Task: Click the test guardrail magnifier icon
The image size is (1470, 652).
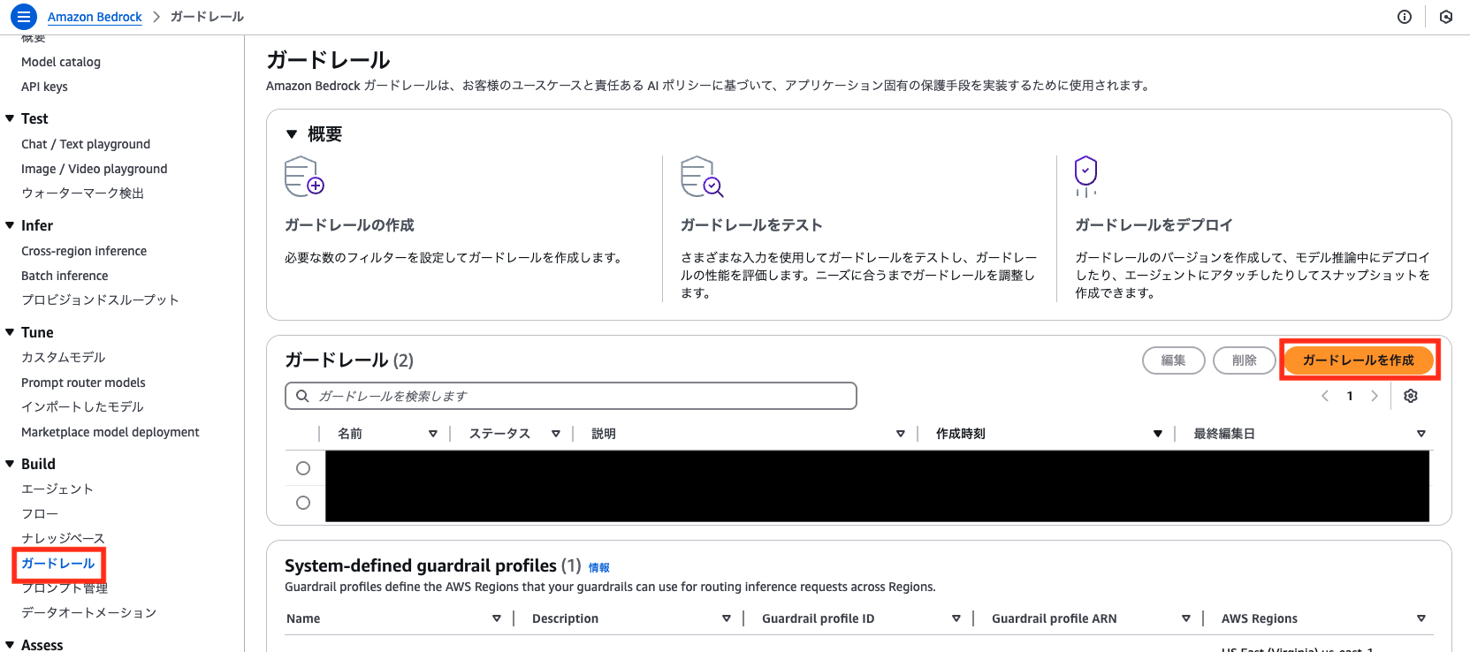Action: (702, 176)
